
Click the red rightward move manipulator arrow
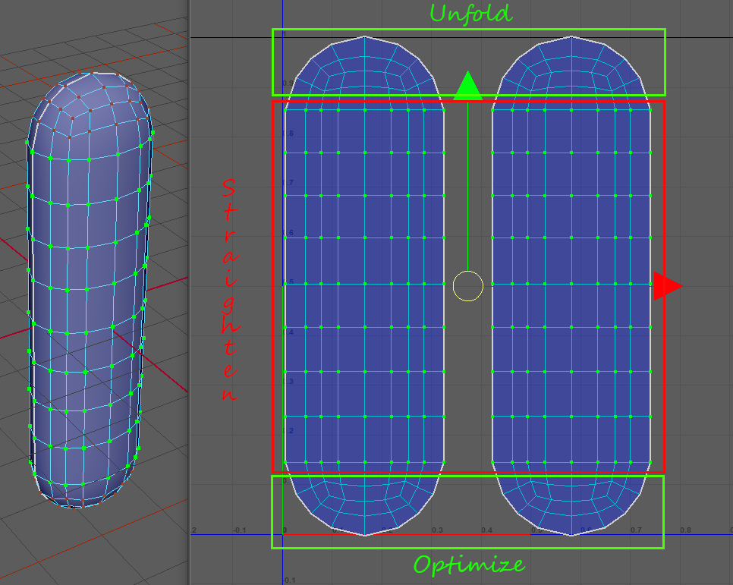pos(667,286)
